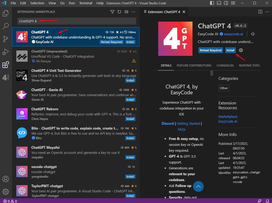
Task: Close the Extension: ChatGPT 4 tab
Action: [184, 12]
